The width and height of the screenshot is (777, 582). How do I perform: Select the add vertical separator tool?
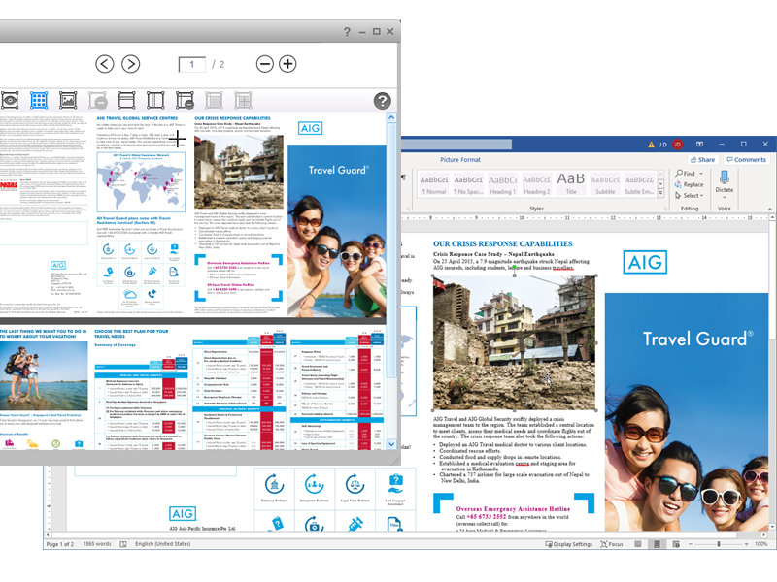coord(155,101)
